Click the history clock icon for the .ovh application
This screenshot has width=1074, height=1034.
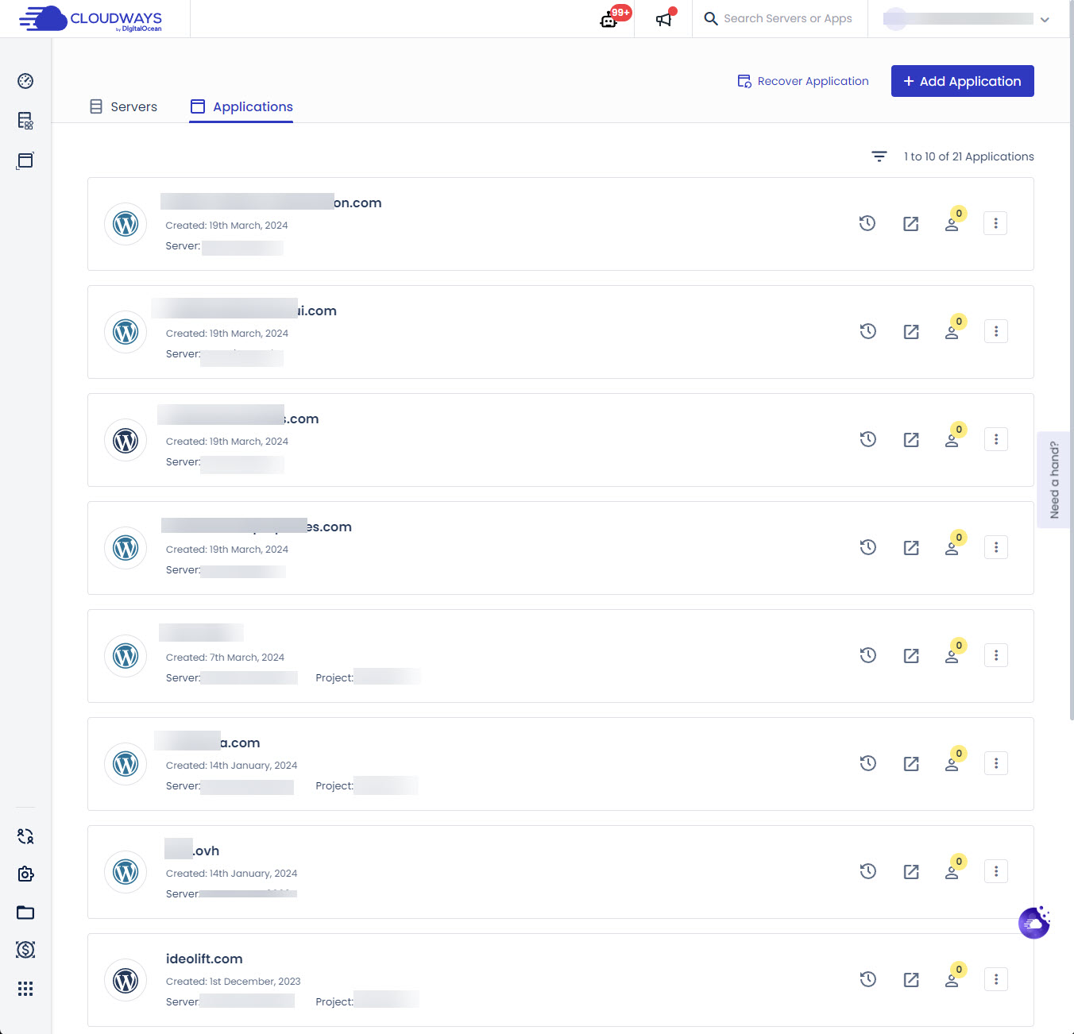868,871
